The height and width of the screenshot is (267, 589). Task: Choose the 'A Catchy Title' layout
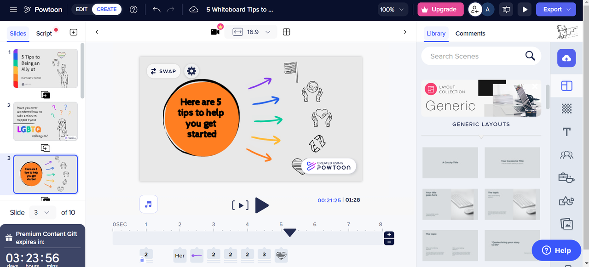click(450, 163)
